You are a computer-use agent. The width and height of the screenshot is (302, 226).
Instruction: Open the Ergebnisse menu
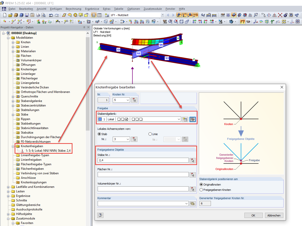pyautogui.click(x=92, y=9)
